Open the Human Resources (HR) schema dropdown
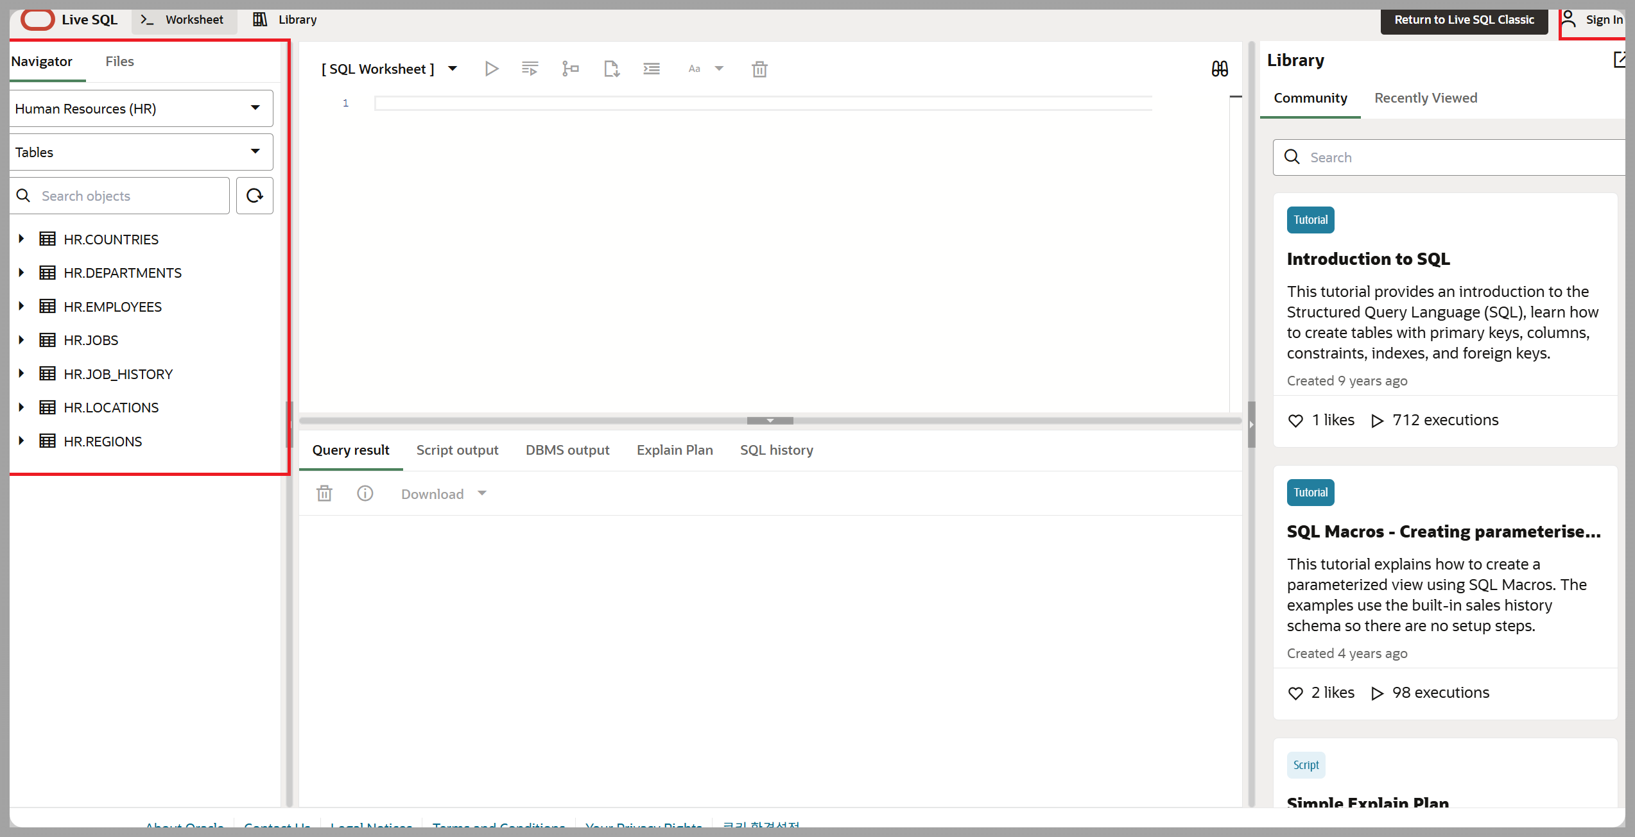Viewport: 1635px width, 837px height. pyautogui.click(x=141, y=108)
